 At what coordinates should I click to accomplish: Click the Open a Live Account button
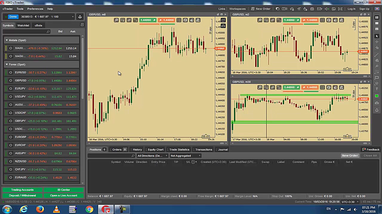pos(64,196)
